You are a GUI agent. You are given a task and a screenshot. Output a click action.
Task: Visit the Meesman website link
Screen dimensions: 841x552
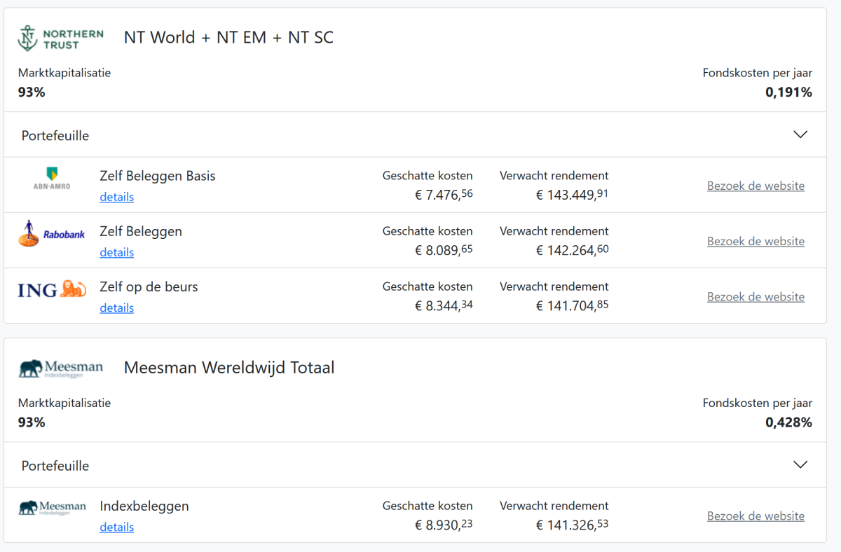click(755, 516)
